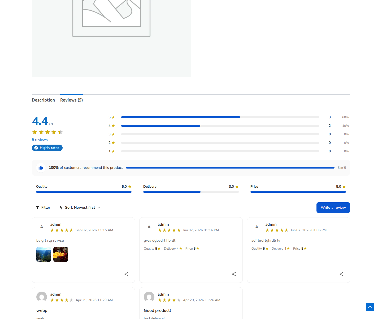The height and width of the screenshot is (319, 382).
Task: Click the 4.4 average rating score
Action: (x=40, y=121)
